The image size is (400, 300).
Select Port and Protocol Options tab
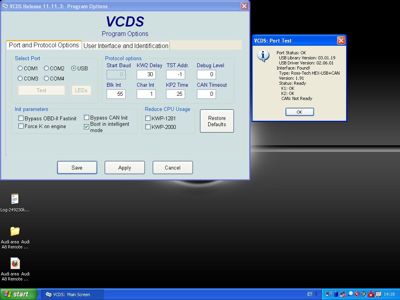click(x=44, y=45)
